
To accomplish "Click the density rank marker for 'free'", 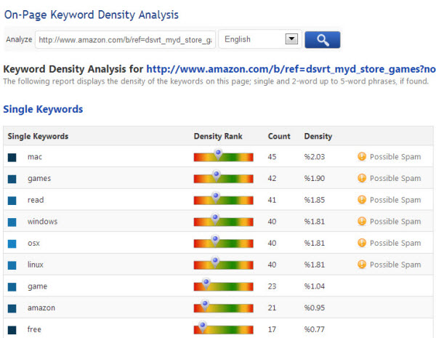I will point(203,326).
